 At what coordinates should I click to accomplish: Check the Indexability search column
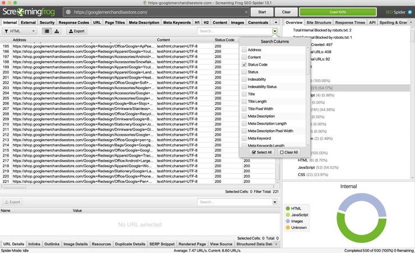(244, 80)
